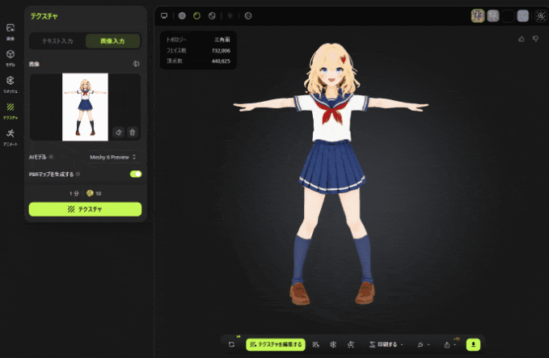549x358 pixels.
Task: Open the AI model Meshy 6 Preview dropdown
Action: 112,157
